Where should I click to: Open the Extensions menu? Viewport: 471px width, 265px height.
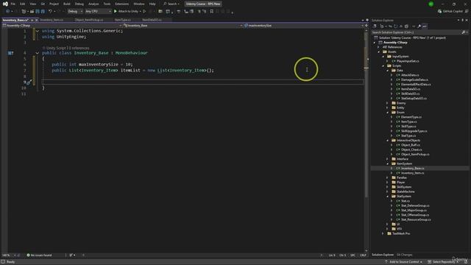click(x=122, y=4)
